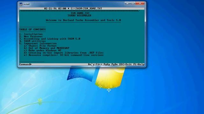Click the ESC=Exit status bar hint

coord(126,64)
